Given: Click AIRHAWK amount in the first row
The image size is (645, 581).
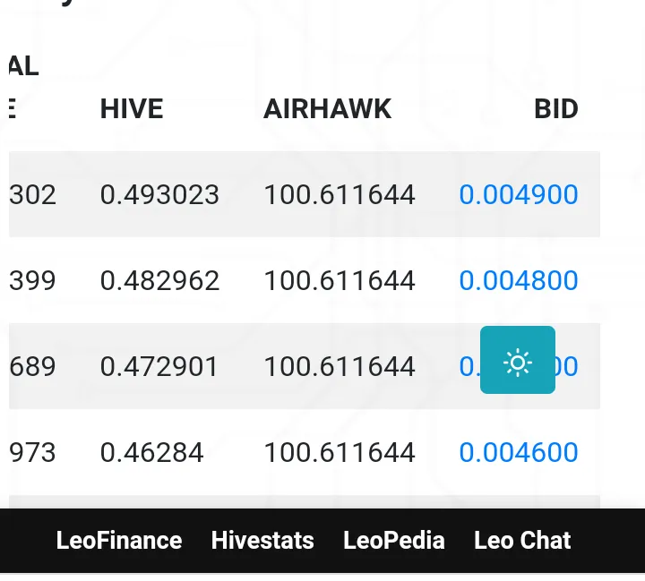Looking at the screenshot, I should [340, 194].
